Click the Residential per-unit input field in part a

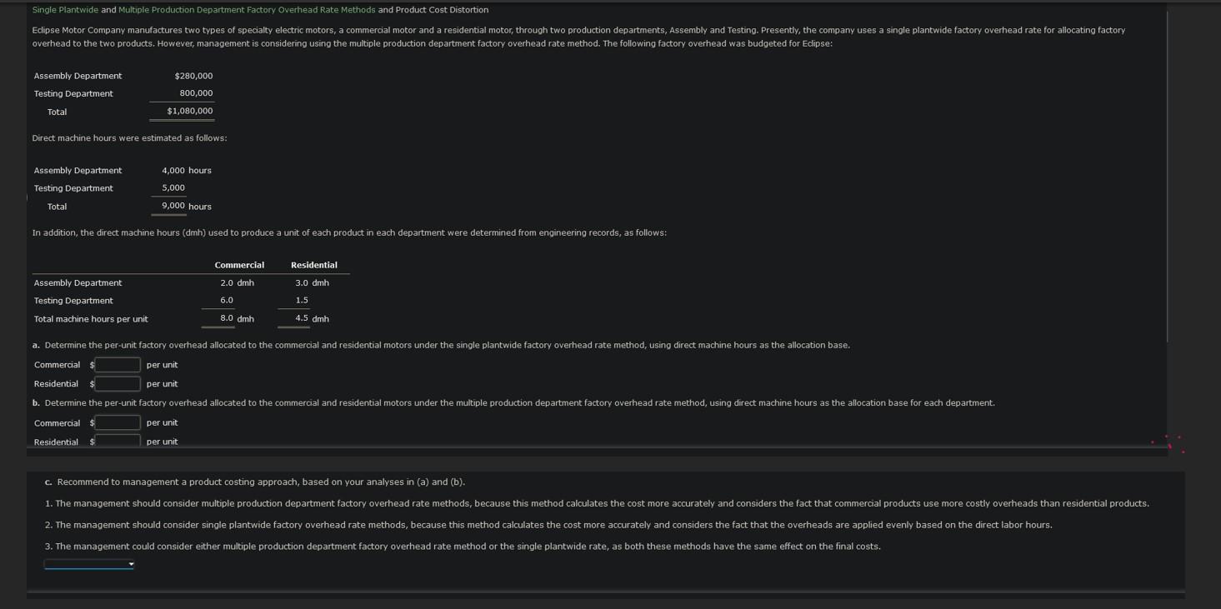coord(117,383)
